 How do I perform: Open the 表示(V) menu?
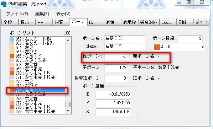point(63,14)
